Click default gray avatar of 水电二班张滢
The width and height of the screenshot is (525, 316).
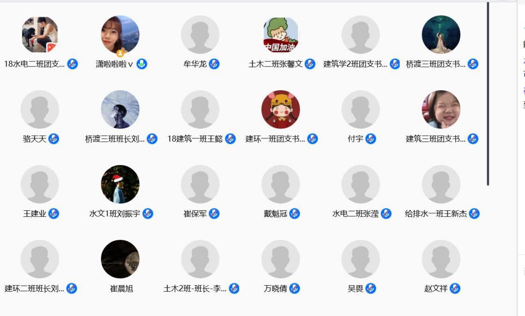[361, 184]
